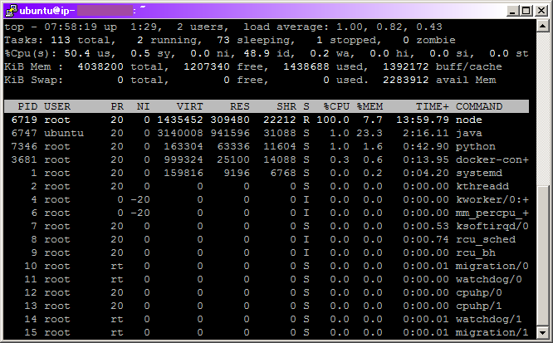The height and width of the screenshot is (343, 553).
Task: Click the PID column header
Action: click(x=27, y=106)
